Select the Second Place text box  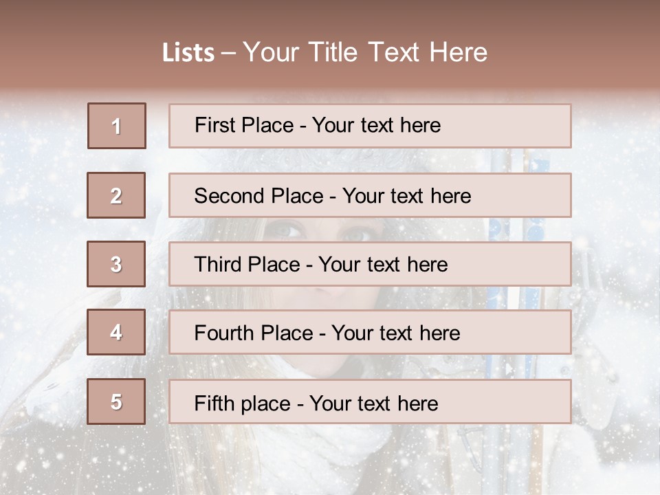coord(370,195)
